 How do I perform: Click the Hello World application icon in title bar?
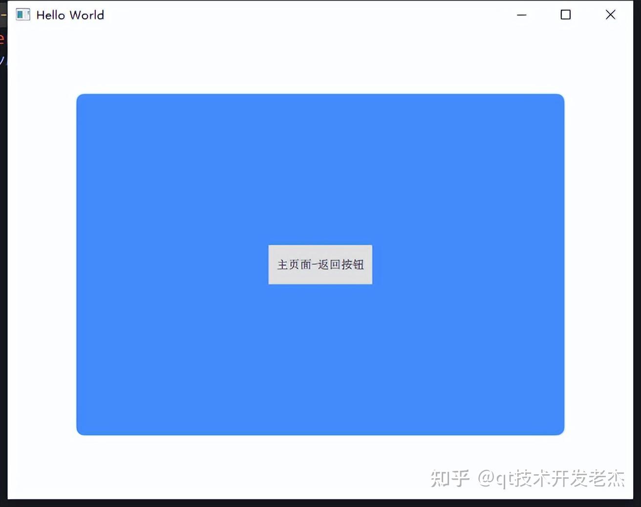point(22,14)
